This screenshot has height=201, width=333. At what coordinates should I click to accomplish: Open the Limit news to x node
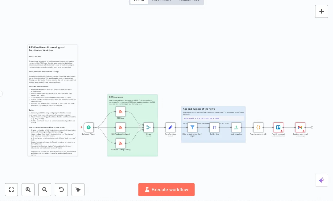click(236, 127)
